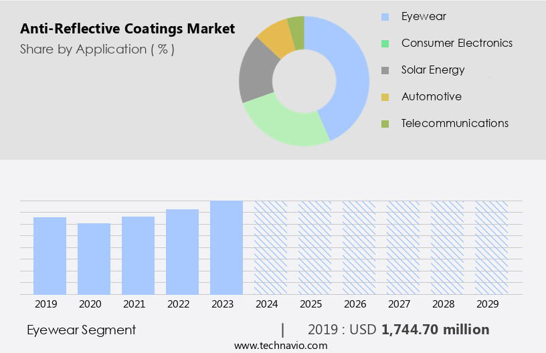Image resolution: width=546 pixels, height=353 pixels.
Task: Click the Telecommunications legend color square
Action: click(x=385, y=124)
